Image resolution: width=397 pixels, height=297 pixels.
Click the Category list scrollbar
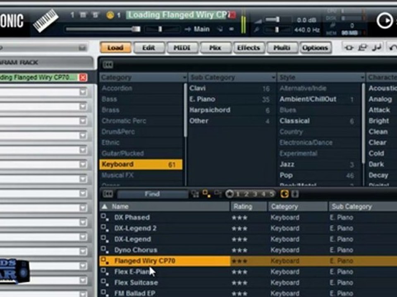[x=185, y=111]
